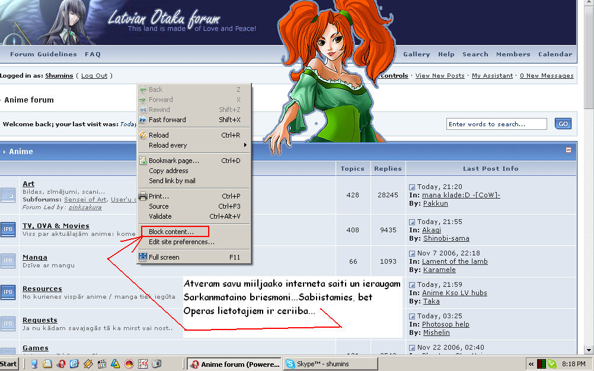Open Shinobi-sama profile link
Image resolution: width=594 pixels, height=371 pixels.
tap(446, 238)
